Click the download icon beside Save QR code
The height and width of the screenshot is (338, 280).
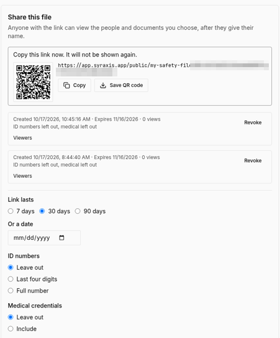click(x=103, y=85)
